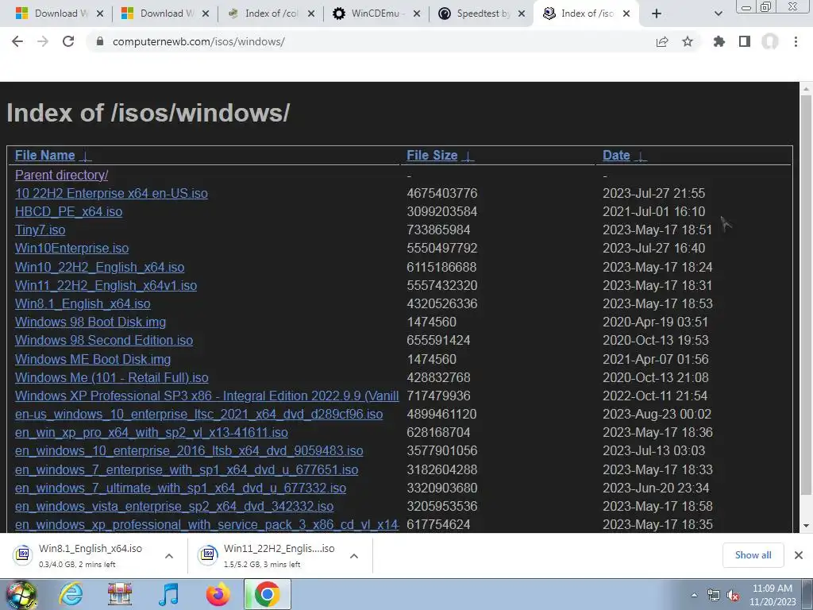Image resolution: width=813 pixels, height=610 pixels.
Task: Download en_windows_vista_enterprise_sp2 iso
Action: pyautogui.click(x=174, y=506)
